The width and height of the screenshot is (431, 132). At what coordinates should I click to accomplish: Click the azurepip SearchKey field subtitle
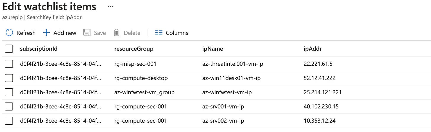(42, 17)
